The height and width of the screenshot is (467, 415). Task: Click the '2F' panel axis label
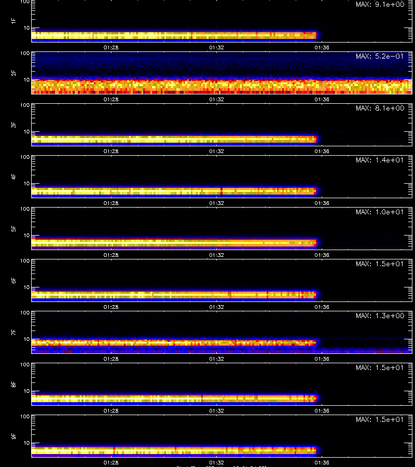13,73
